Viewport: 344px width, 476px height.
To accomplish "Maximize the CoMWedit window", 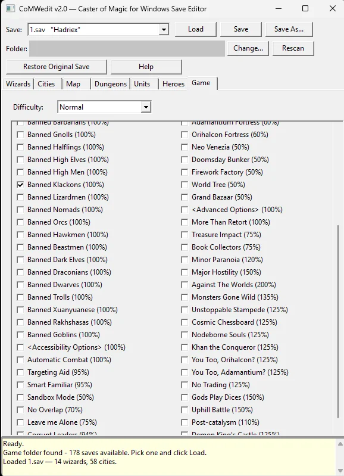I will click(x=305, y=8).
